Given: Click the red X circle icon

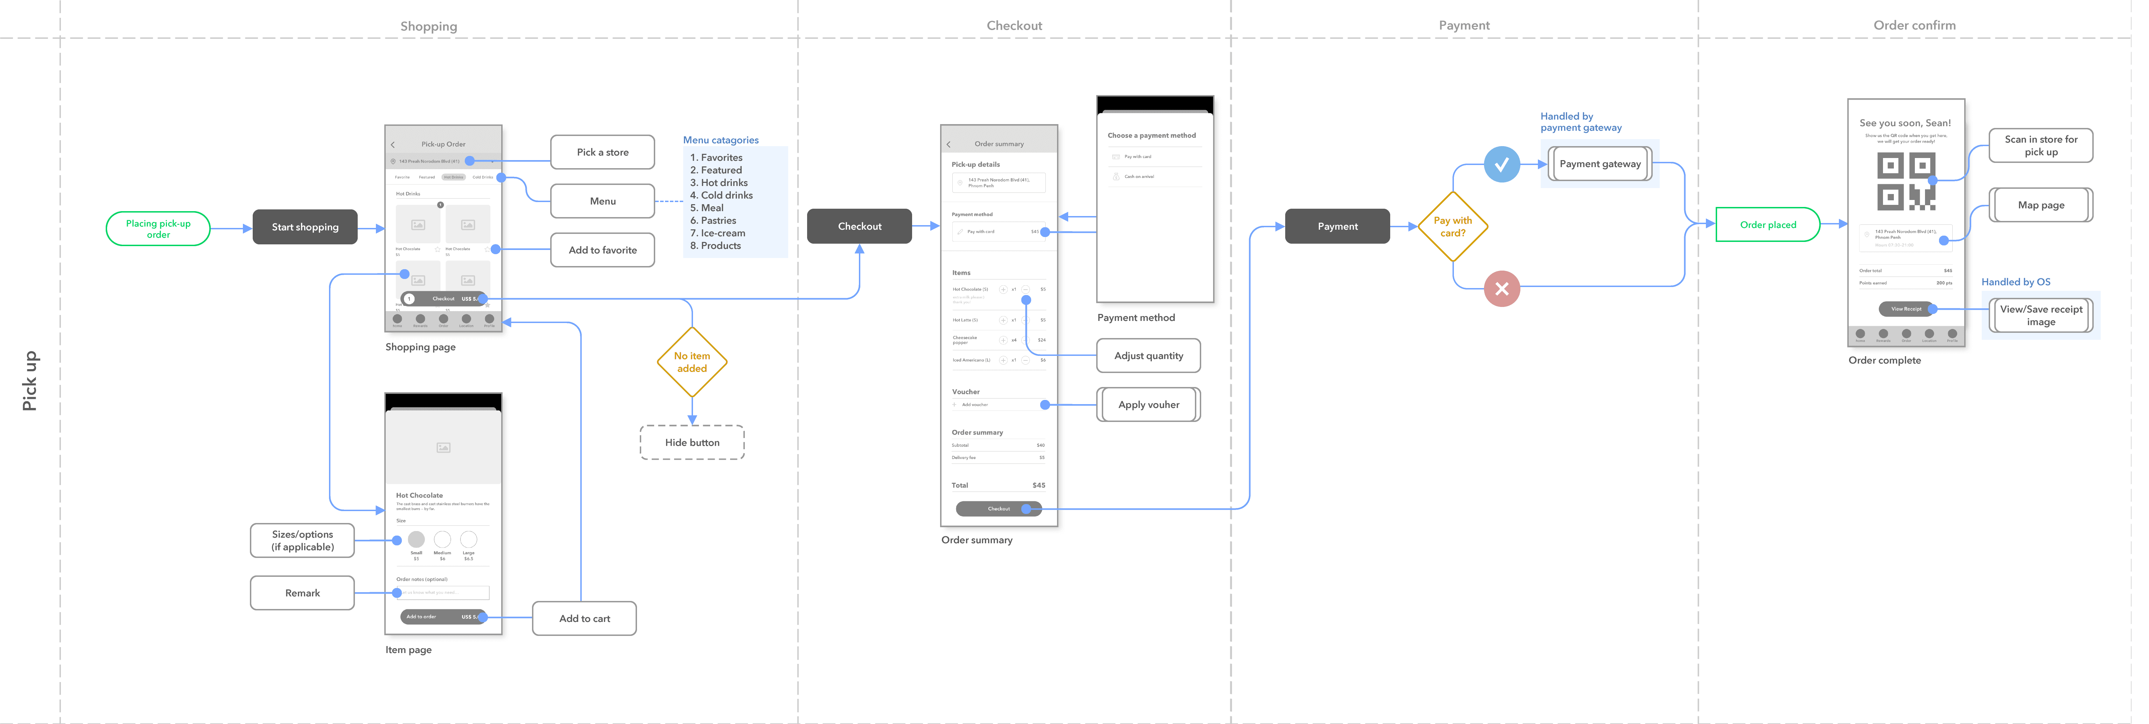Looking at the screenshot, I should pos(1501,289).
